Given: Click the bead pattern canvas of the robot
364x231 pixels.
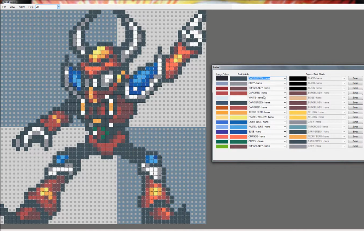Looking at the screenshot, I should pos(103,117).
